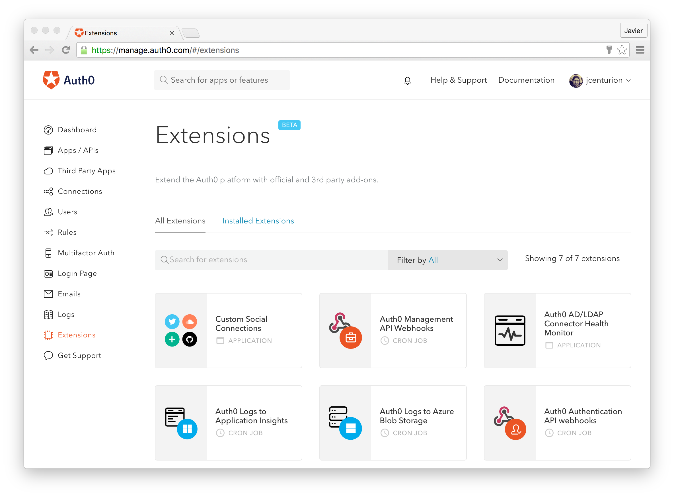This screenshot has width=674, height=497.
Task: Go to Multifactor Auth section
Action: 86,253
